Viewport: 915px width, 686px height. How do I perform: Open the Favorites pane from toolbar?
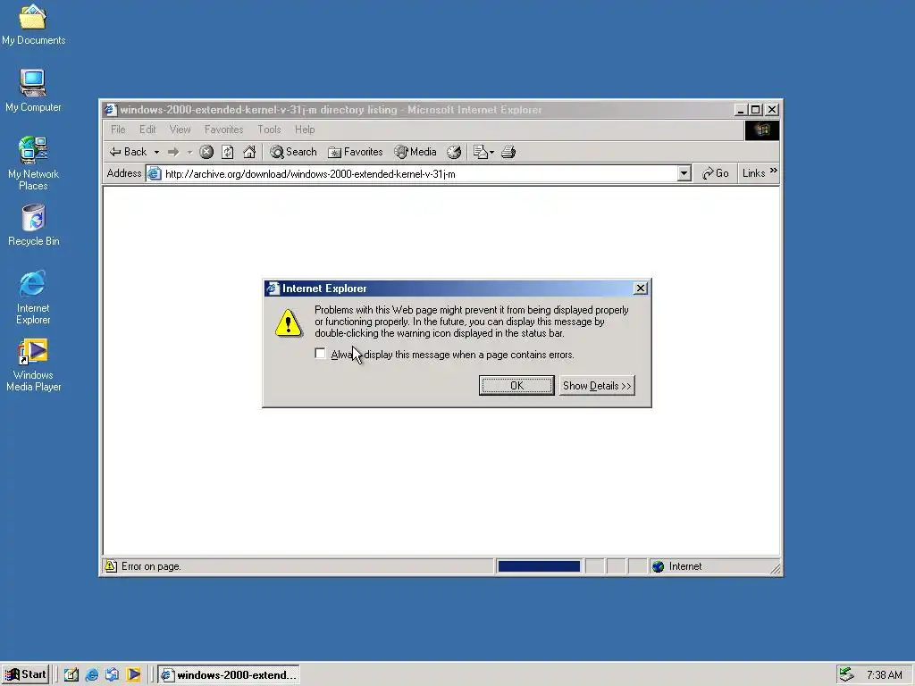coord(356,152)
